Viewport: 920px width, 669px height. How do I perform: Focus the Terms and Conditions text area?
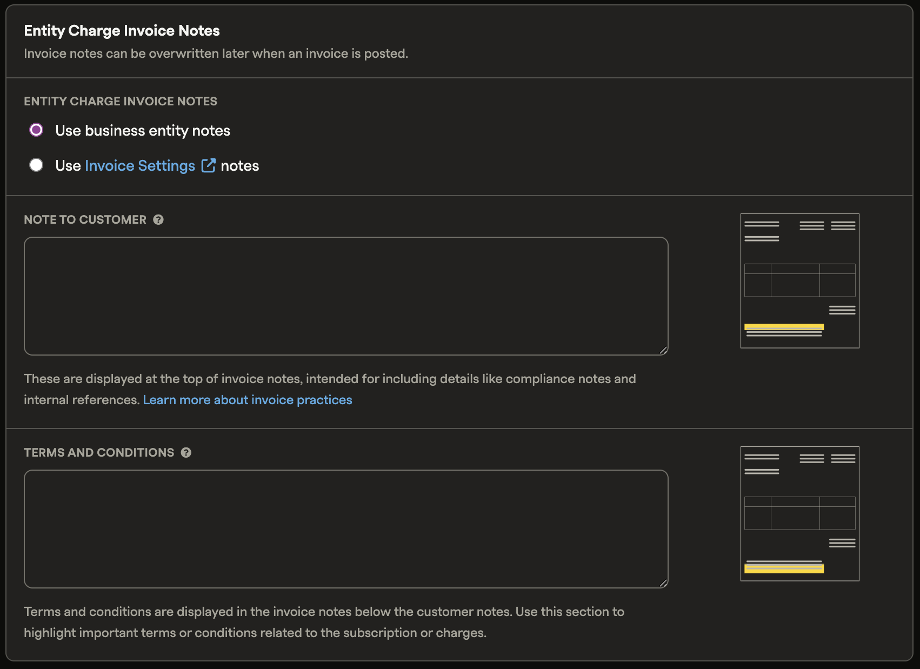346,529
